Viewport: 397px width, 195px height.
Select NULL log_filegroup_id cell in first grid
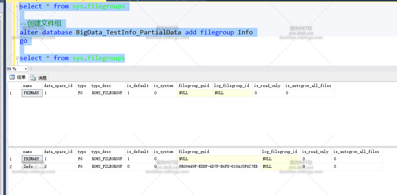click(x=232, y=93)
